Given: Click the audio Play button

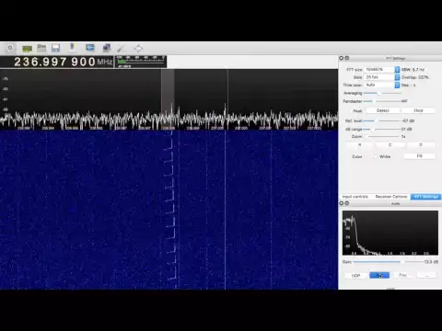Looking at the screenshot, I should tap(403, 275).
